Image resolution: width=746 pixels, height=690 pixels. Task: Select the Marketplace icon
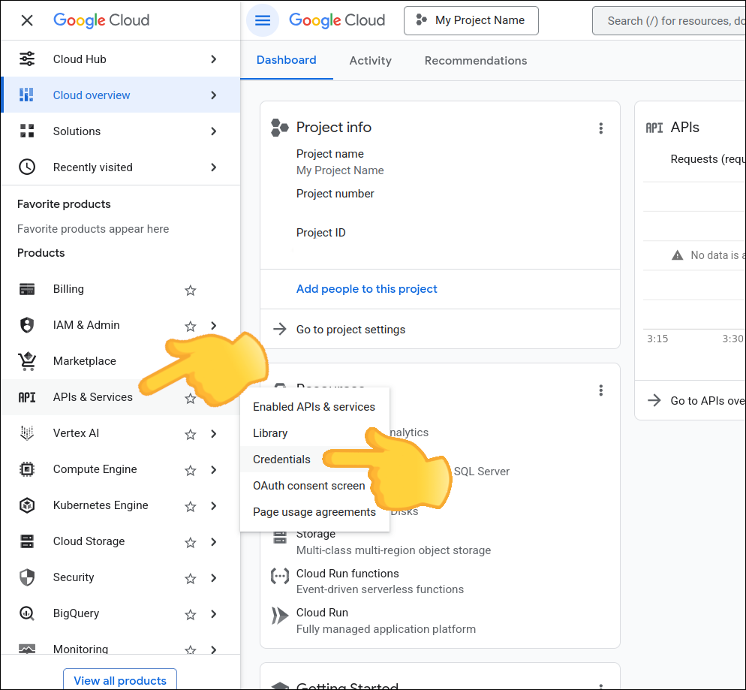tap(27, 361)
